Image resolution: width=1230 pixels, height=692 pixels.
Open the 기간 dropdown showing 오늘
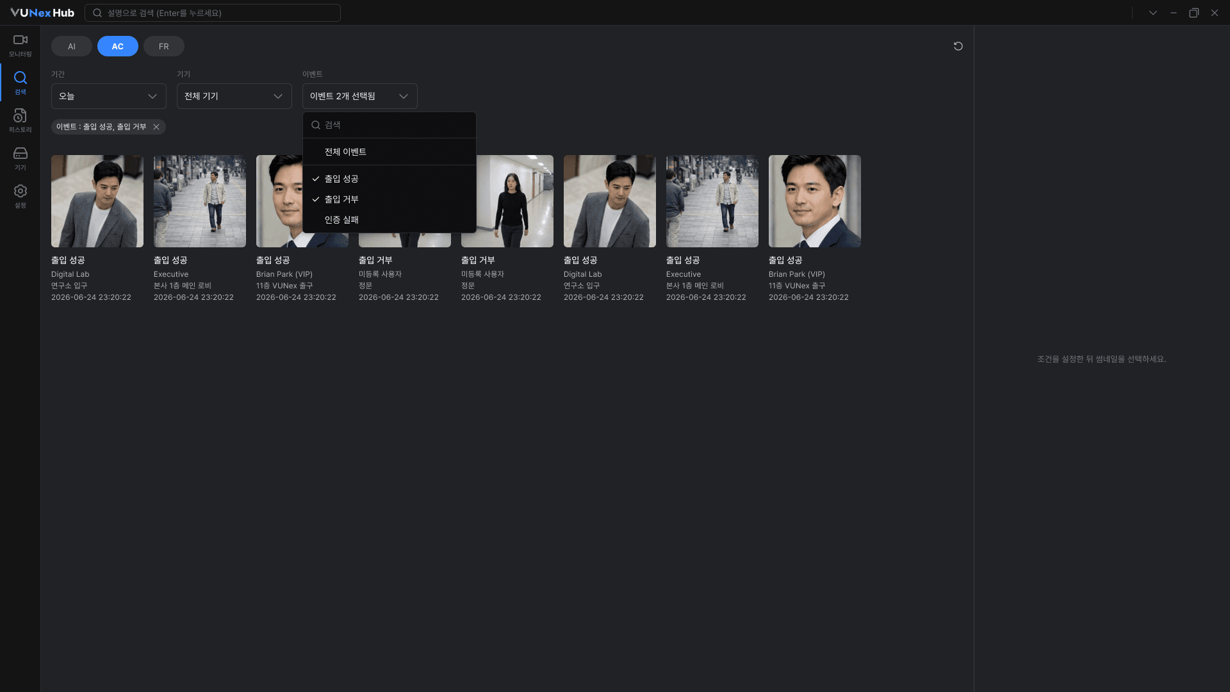click(109, 96)
